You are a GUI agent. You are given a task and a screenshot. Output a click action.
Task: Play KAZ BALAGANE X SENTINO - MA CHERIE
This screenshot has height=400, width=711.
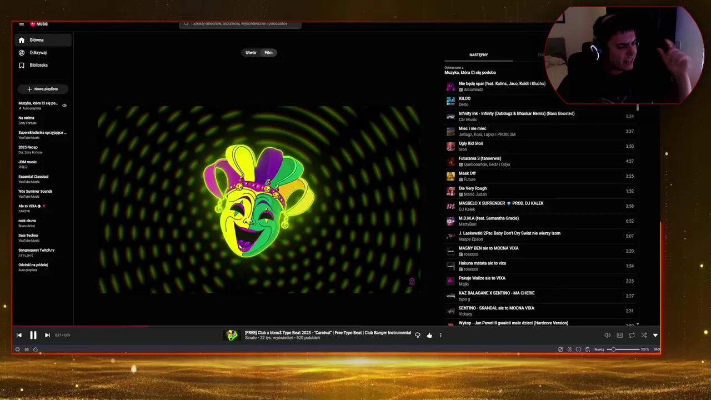coord(540,296)
